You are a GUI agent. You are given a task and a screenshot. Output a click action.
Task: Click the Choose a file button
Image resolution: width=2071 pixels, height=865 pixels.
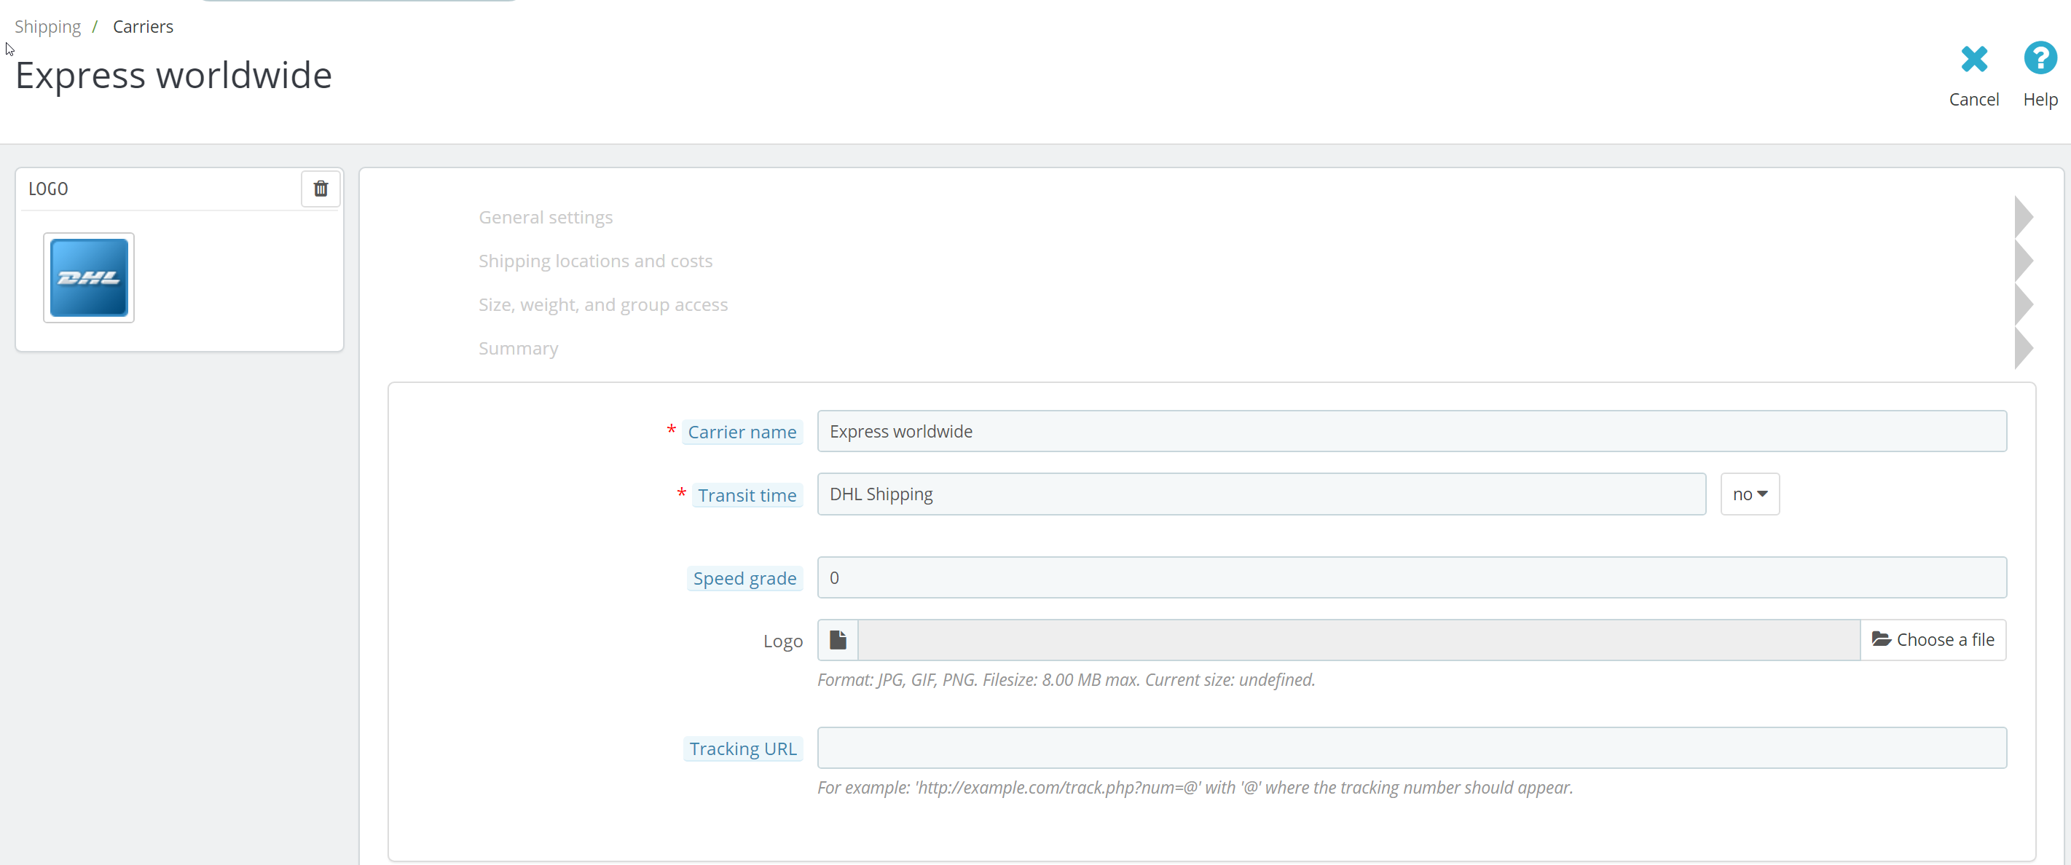point(1932,640)
